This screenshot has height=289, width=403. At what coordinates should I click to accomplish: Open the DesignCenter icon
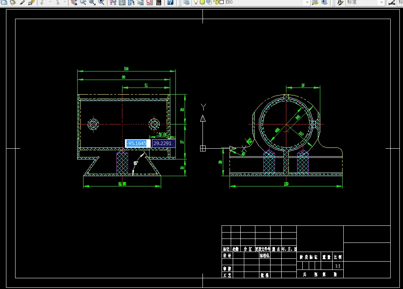pos(122,2)
